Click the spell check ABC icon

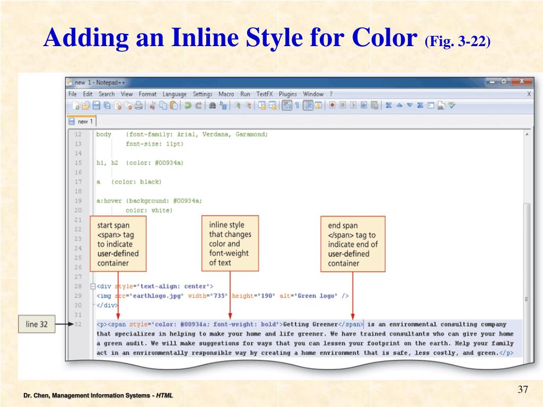pyautogui.click(x=452, y=105)
